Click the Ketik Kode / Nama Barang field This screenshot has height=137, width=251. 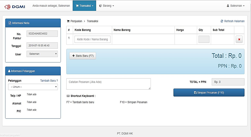pyautogui.click(x=92, y=39)
